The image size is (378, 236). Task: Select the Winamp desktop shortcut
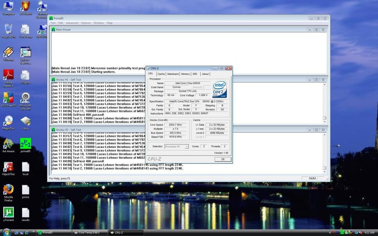(9, 54)
